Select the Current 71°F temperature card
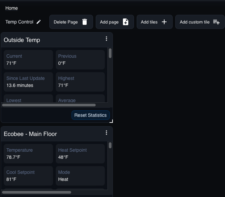Image resolution: width=225 pixels, height=197 pixels. point(29,60)
